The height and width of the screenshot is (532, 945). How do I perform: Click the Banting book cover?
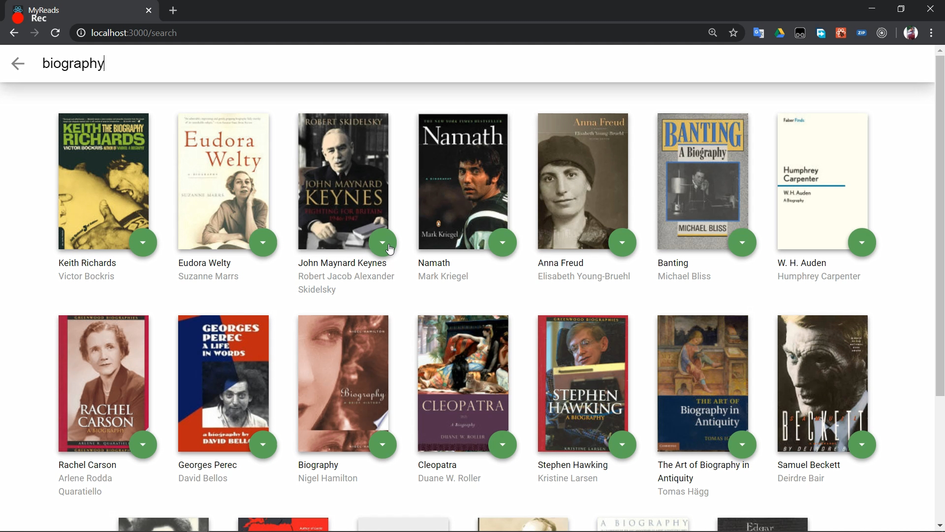703,181
